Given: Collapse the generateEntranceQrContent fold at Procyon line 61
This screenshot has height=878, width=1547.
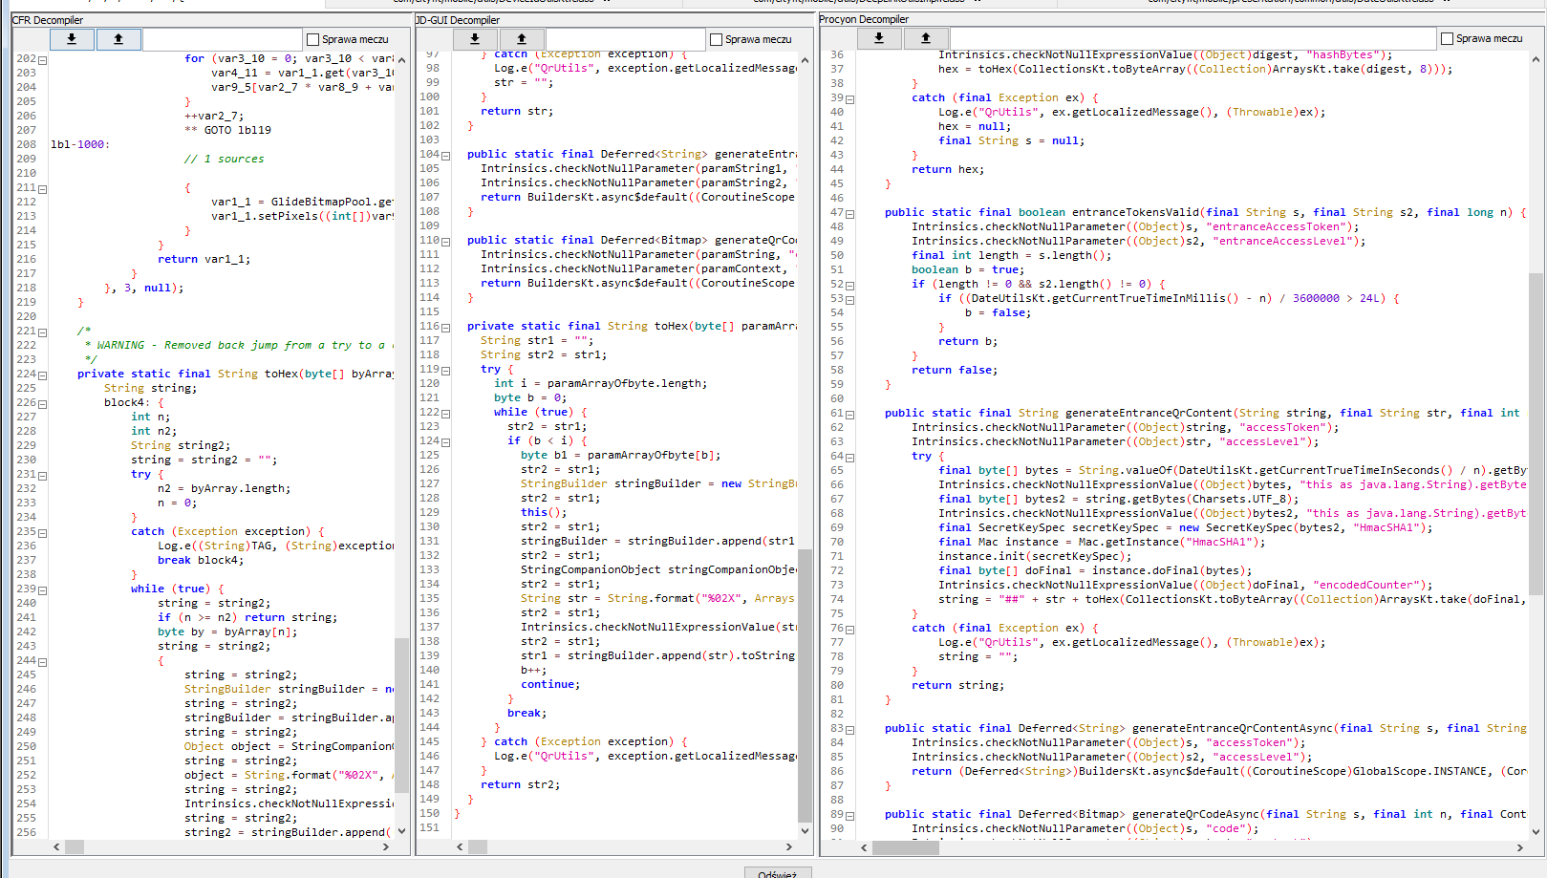Looking at the screenshot, I should 849,415.
